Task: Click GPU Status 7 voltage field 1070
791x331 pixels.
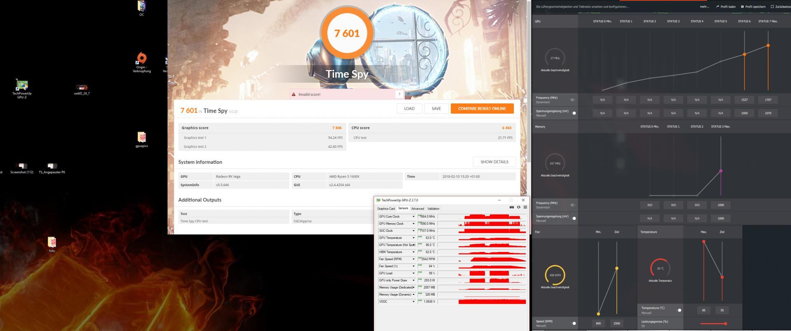Action: click(x=768, y=113)
